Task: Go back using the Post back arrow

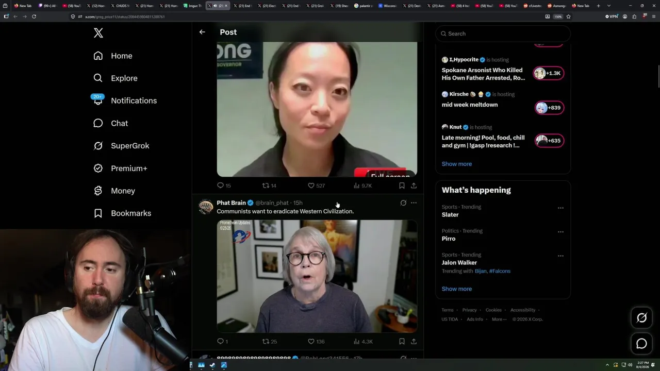Action: coord(202,32)
